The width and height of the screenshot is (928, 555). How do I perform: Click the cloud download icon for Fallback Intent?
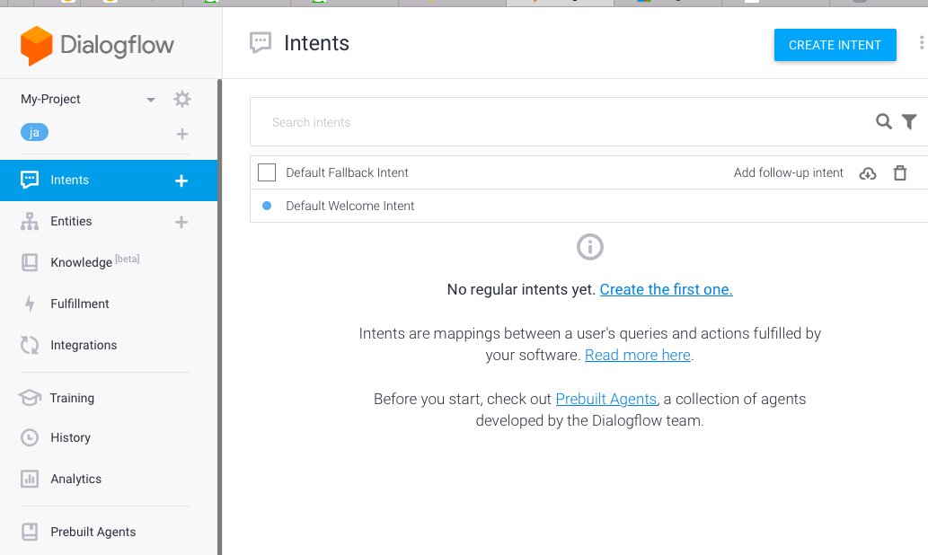tap(868, 173)
